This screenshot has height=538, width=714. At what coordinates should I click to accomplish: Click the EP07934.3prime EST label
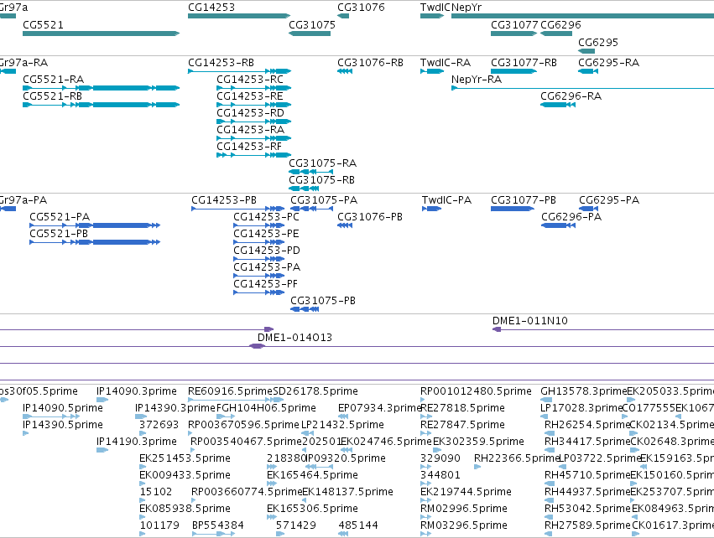380,408
